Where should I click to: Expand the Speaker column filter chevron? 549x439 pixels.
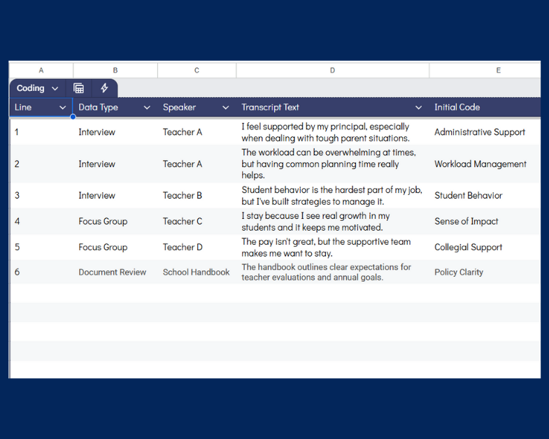click(225, 108)
